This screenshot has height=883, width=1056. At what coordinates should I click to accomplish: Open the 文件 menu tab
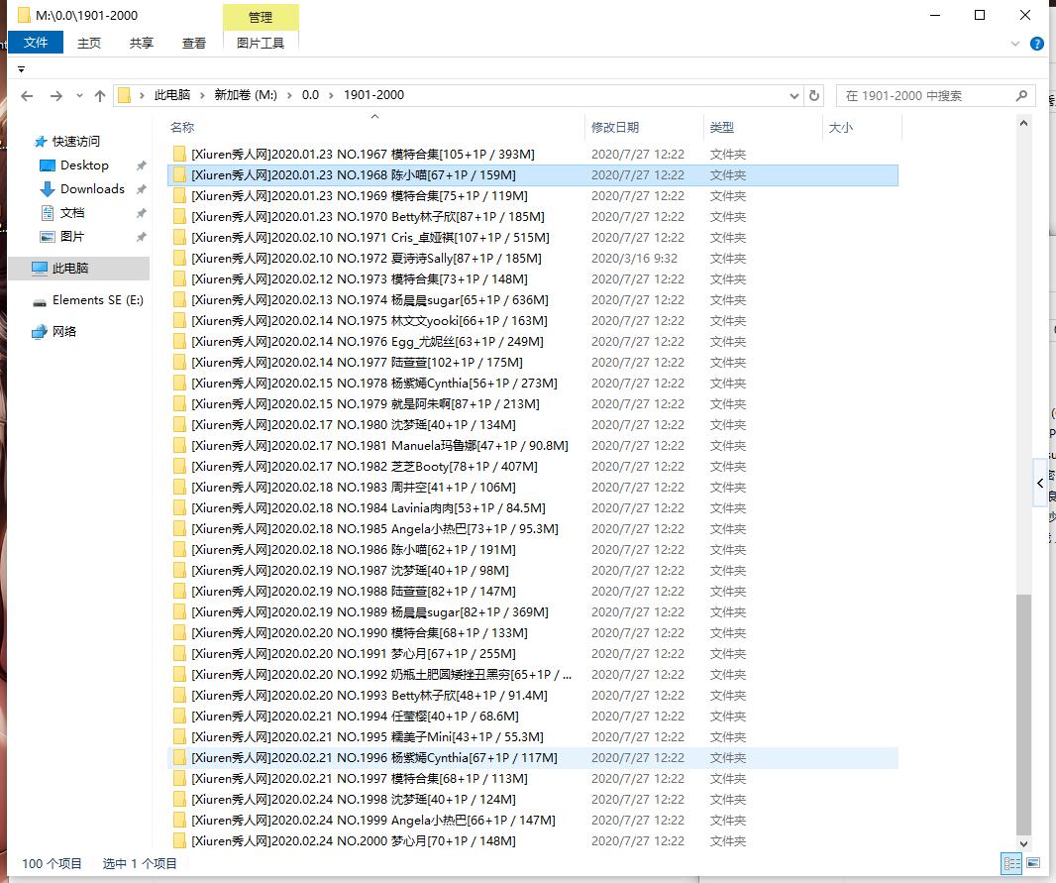[x=35, y=43]
